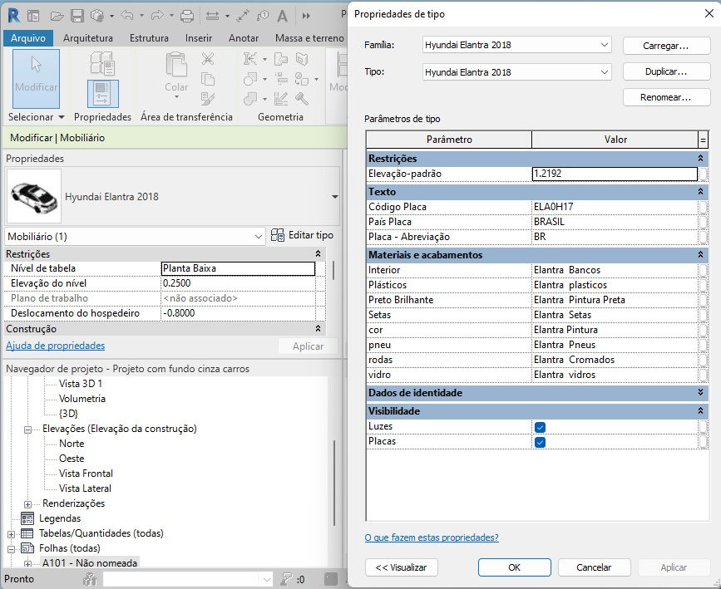
Task: Uncheck the Luzes visibility checkbox
Action: point(540,427)
